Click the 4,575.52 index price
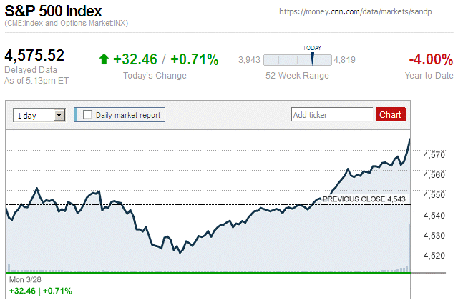The width and height of the screenshot is (458, 300). coord(35,56)
